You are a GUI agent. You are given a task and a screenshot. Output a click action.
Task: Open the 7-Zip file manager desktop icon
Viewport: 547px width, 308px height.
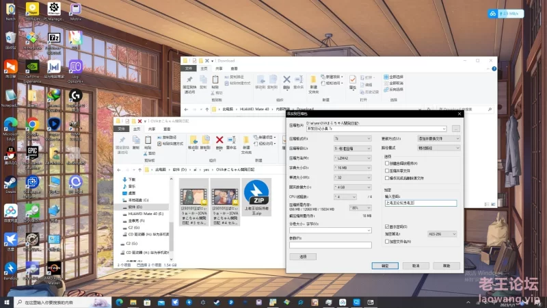click(54, 42)
